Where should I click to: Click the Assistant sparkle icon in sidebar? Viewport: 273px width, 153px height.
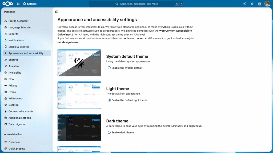tap(6, 66)
